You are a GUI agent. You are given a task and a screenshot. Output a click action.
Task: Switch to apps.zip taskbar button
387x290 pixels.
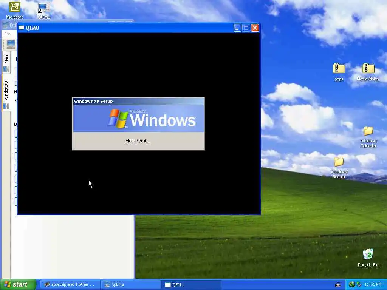coord(70,285)
